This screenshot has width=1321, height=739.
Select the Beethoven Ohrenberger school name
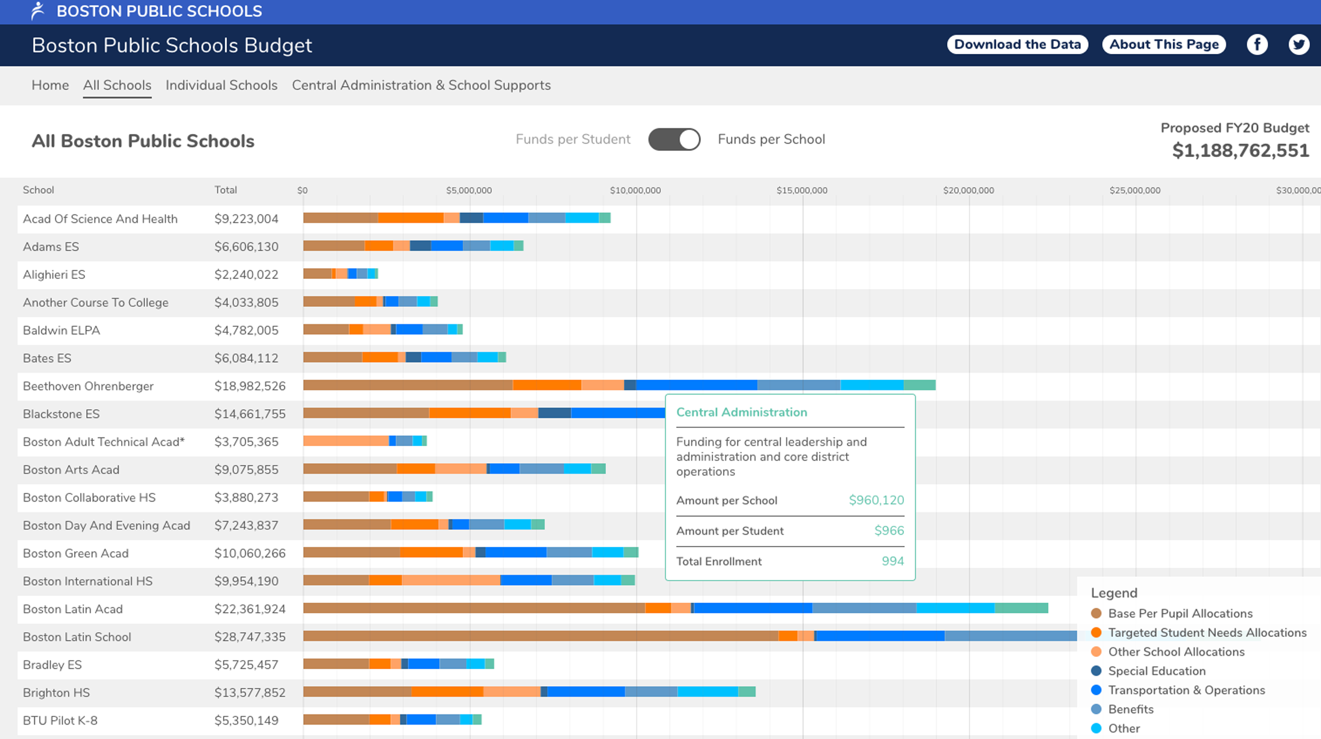tap(88, 386)
